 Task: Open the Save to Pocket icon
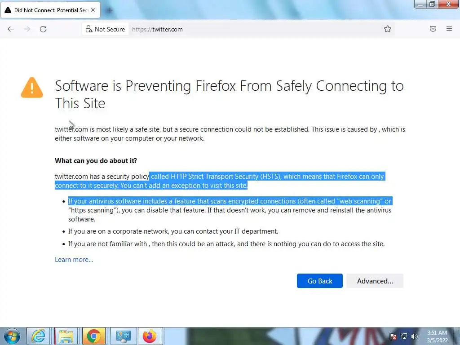[433, 29]
